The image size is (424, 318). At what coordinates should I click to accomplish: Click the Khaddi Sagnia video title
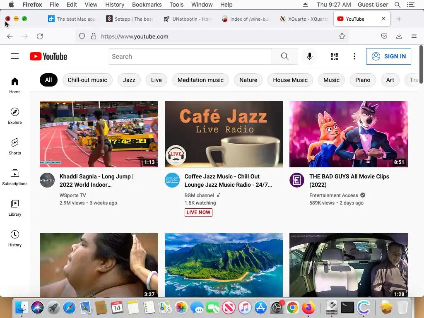coord(96,181)
